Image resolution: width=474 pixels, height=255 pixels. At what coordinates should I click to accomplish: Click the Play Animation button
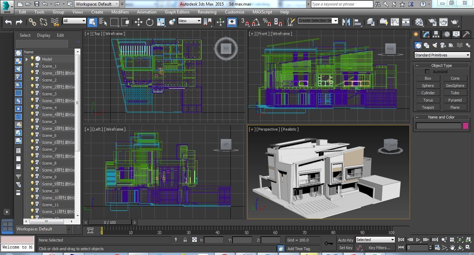point(418,240)
